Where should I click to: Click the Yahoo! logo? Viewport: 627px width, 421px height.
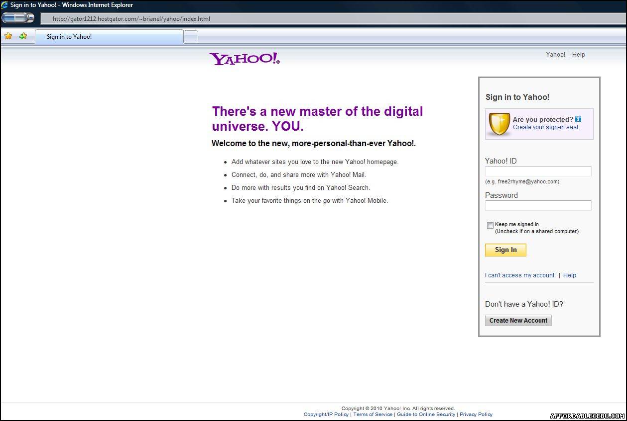click(x=245, y=59)
